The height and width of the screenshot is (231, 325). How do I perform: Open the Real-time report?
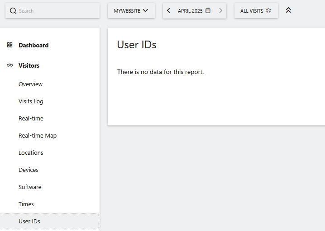[31, 118]
